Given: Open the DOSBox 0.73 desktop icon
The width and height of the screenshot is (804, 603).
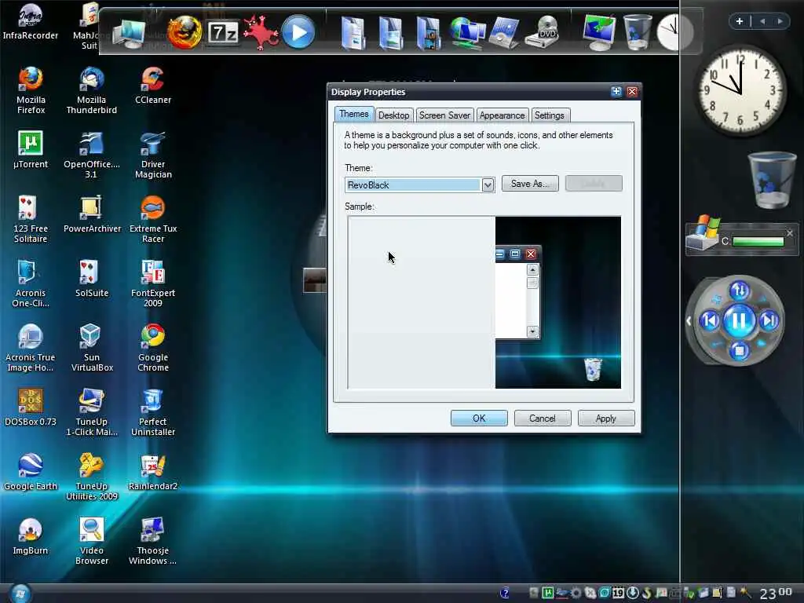Looking at the screenshot, I should [x=31, y=407].
